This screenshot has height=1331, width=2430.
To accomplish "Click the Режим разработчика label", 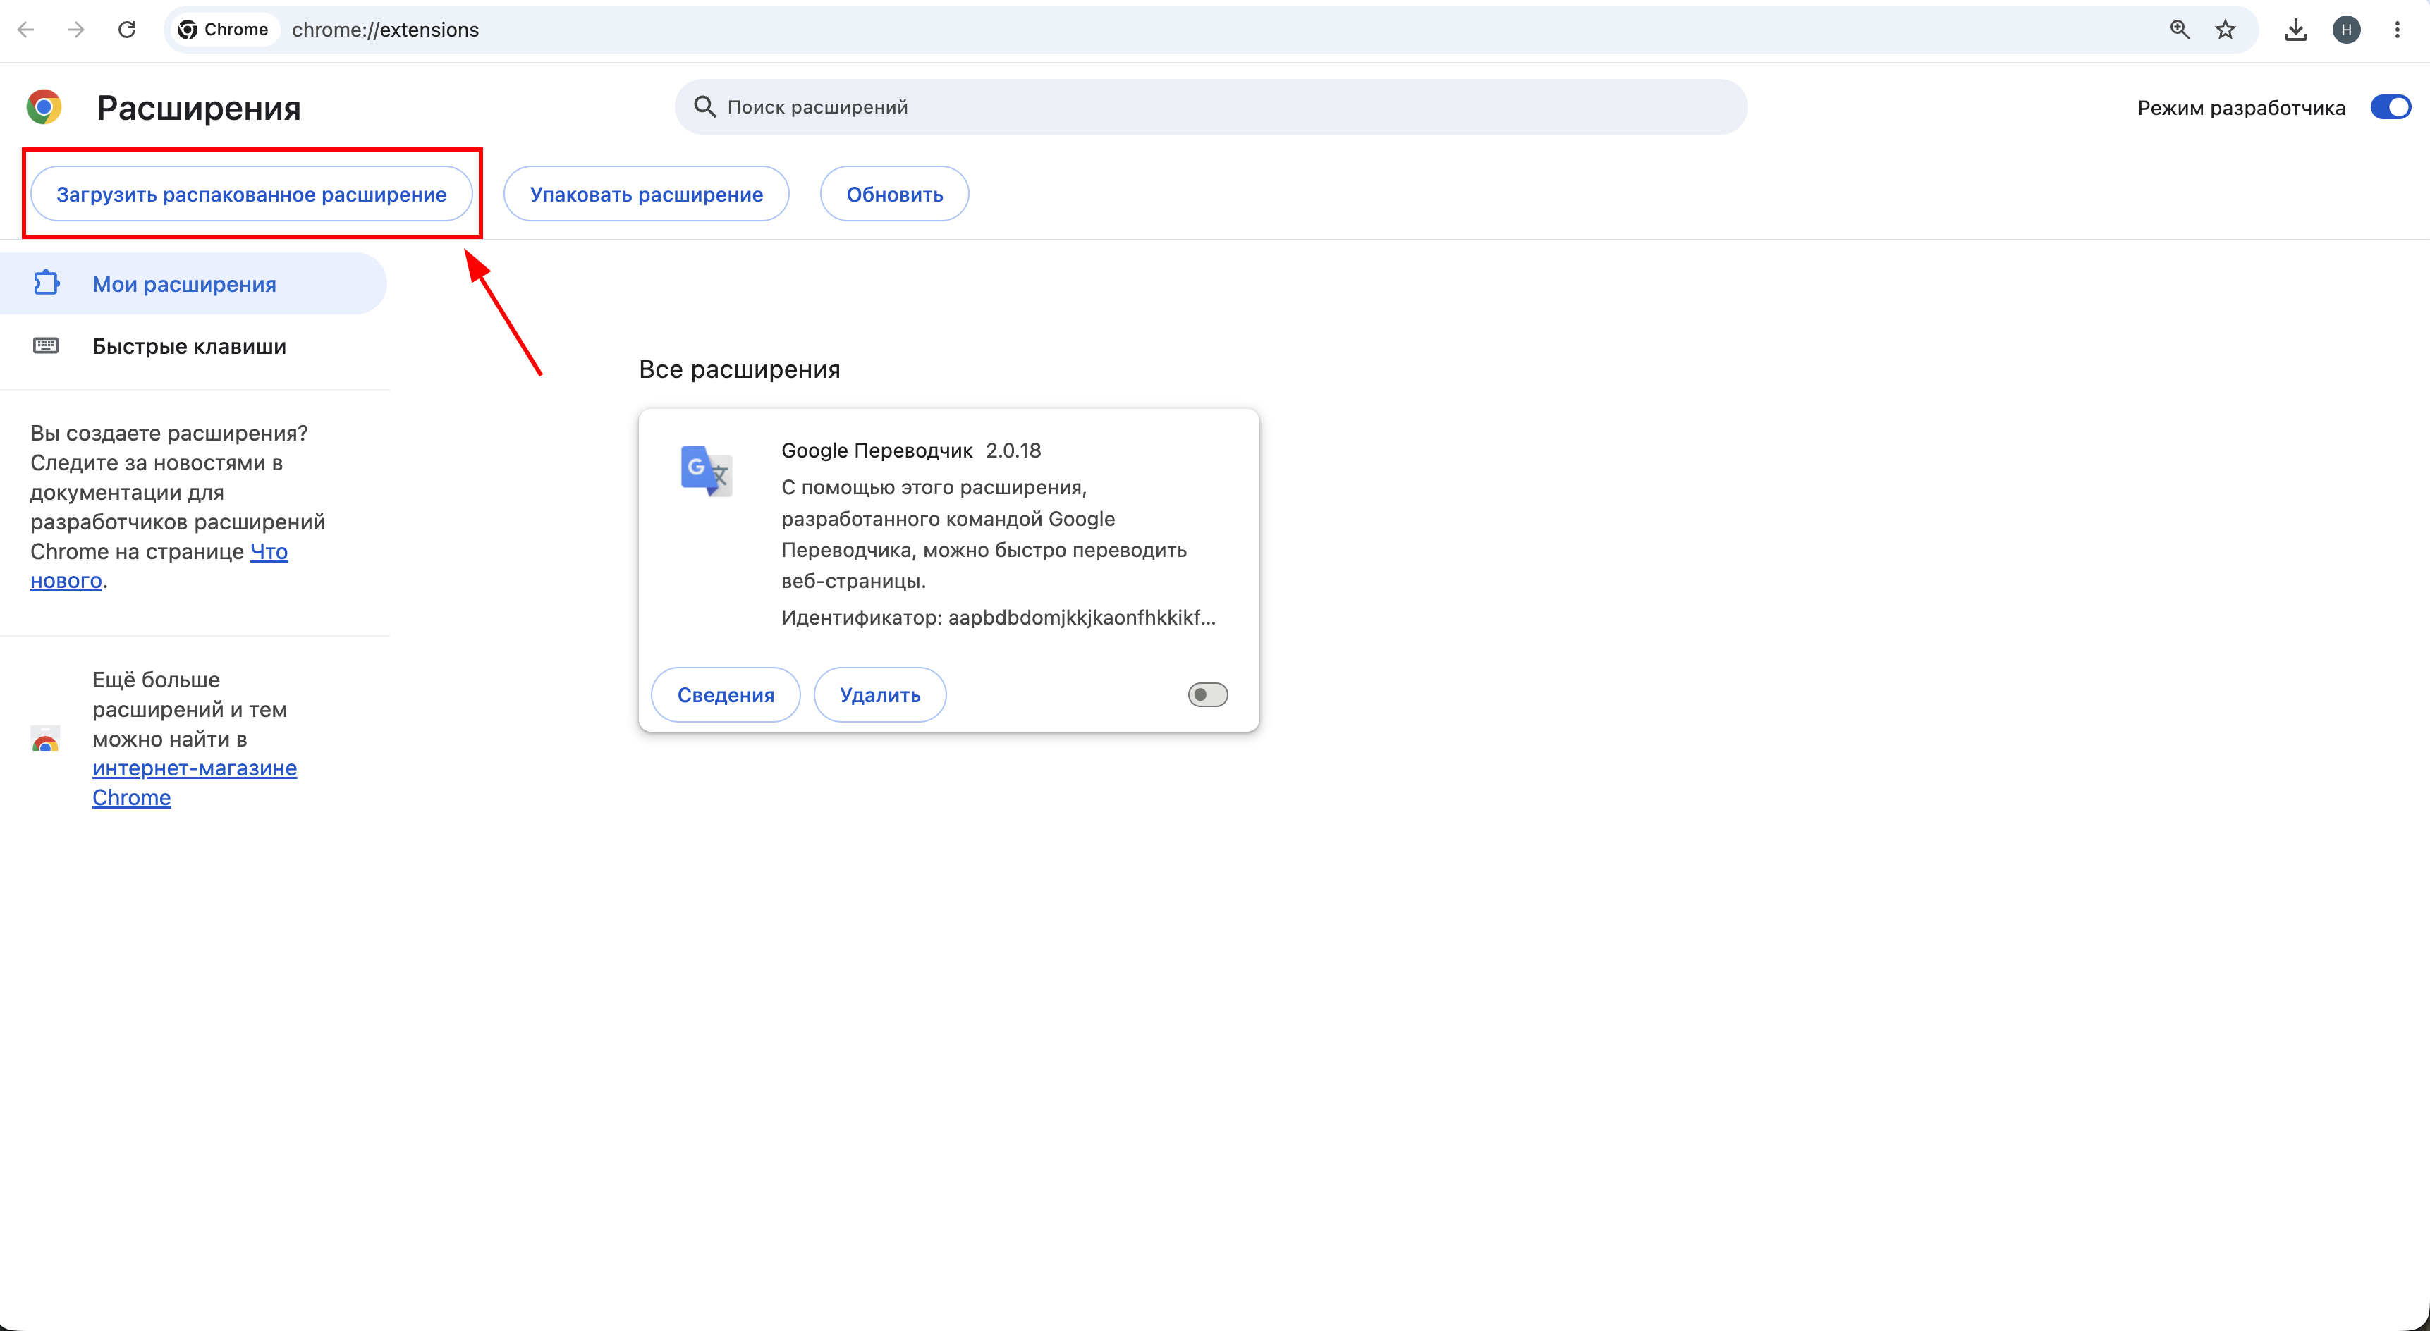I will 2241,108.
